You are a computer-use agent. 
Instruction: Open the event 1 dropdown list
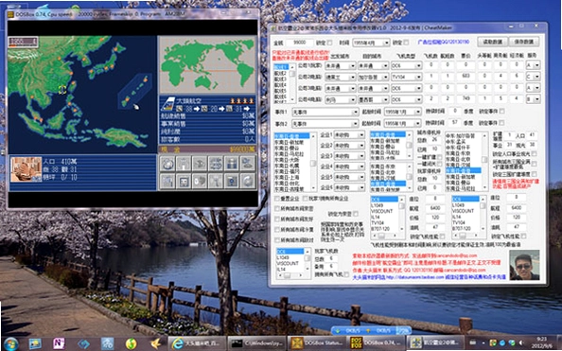pyautogui.click(x=325, y=112)
